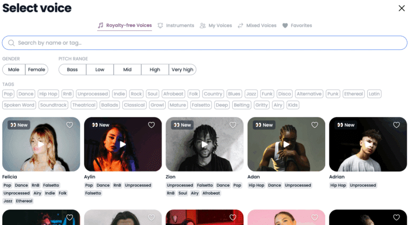Viewport: 408px width, 225px height.
Task: Click the Felicia voice name
Action: [10, 177]
